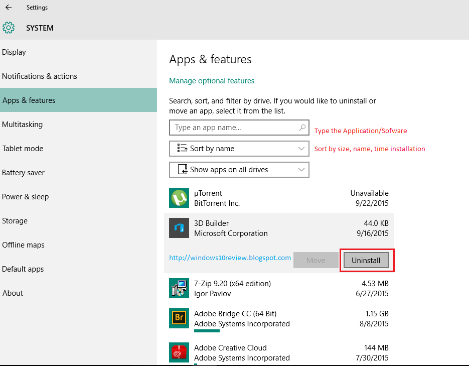Go back with the Settings arrow
This screenshot has height=366, width=469.
[9, 7]
